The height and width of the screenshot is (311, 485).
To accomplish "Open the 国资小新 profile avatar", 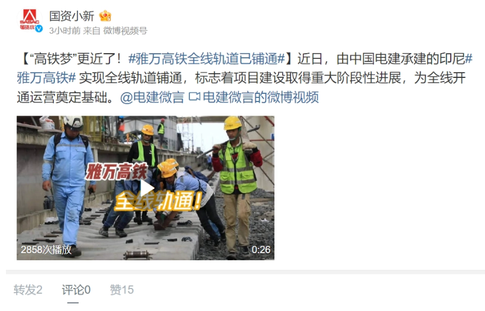I will point(30,20).
